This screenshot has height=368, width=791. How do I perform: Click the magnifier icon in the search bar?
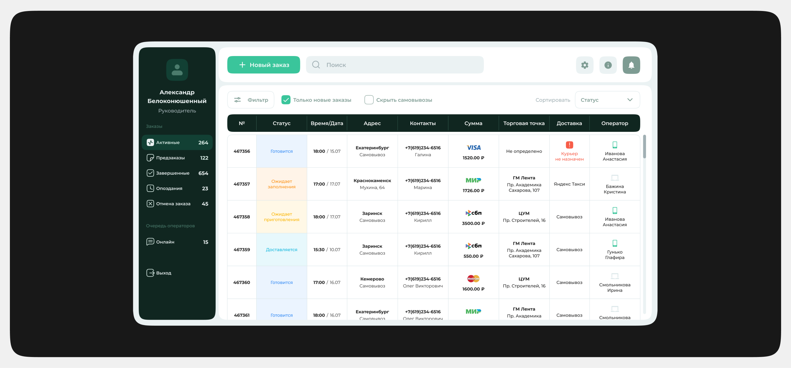316,65
